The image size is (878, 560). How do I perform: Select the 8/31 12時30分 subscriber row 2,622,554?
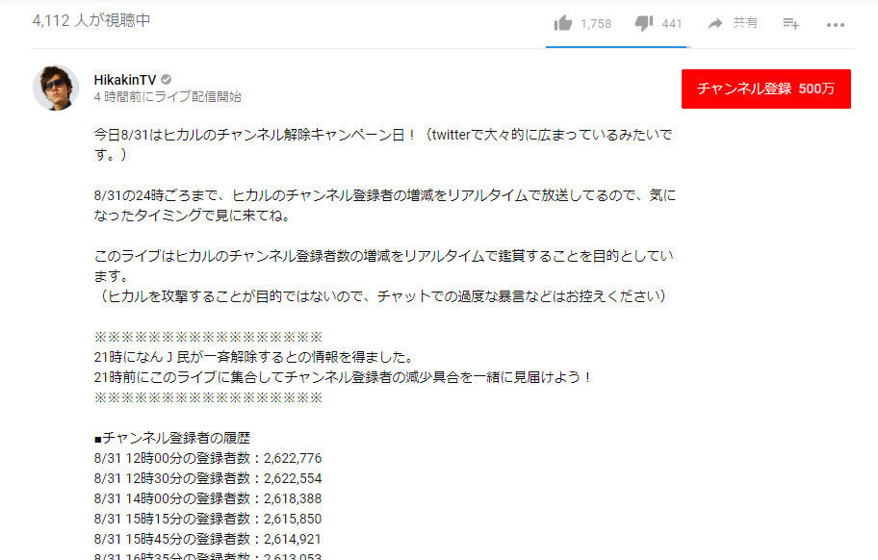tap(208, 478)
